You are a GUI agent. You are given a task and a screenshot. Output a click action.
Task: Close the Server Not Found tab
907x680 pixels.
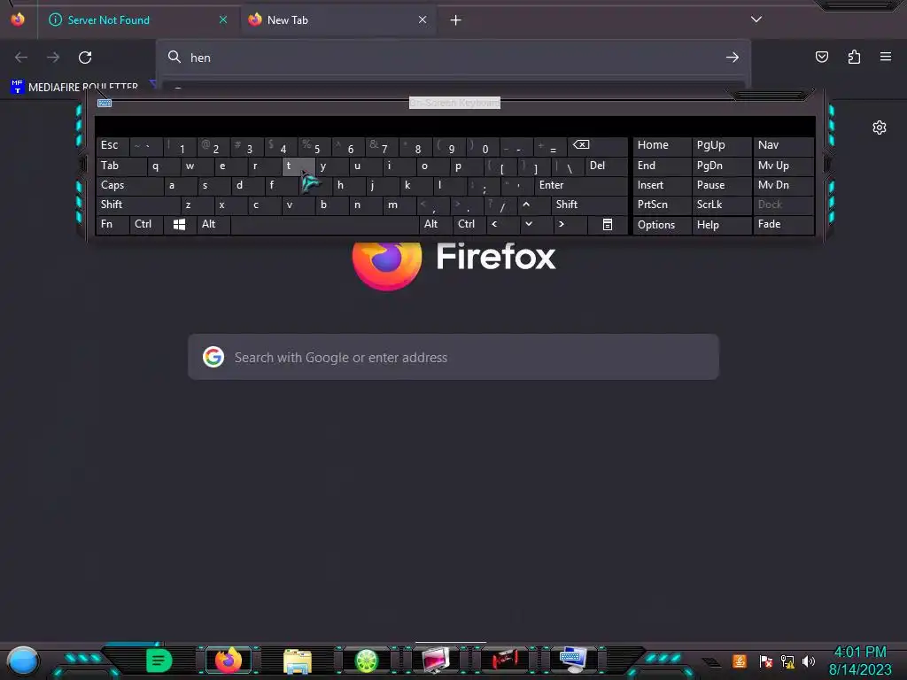223,19
